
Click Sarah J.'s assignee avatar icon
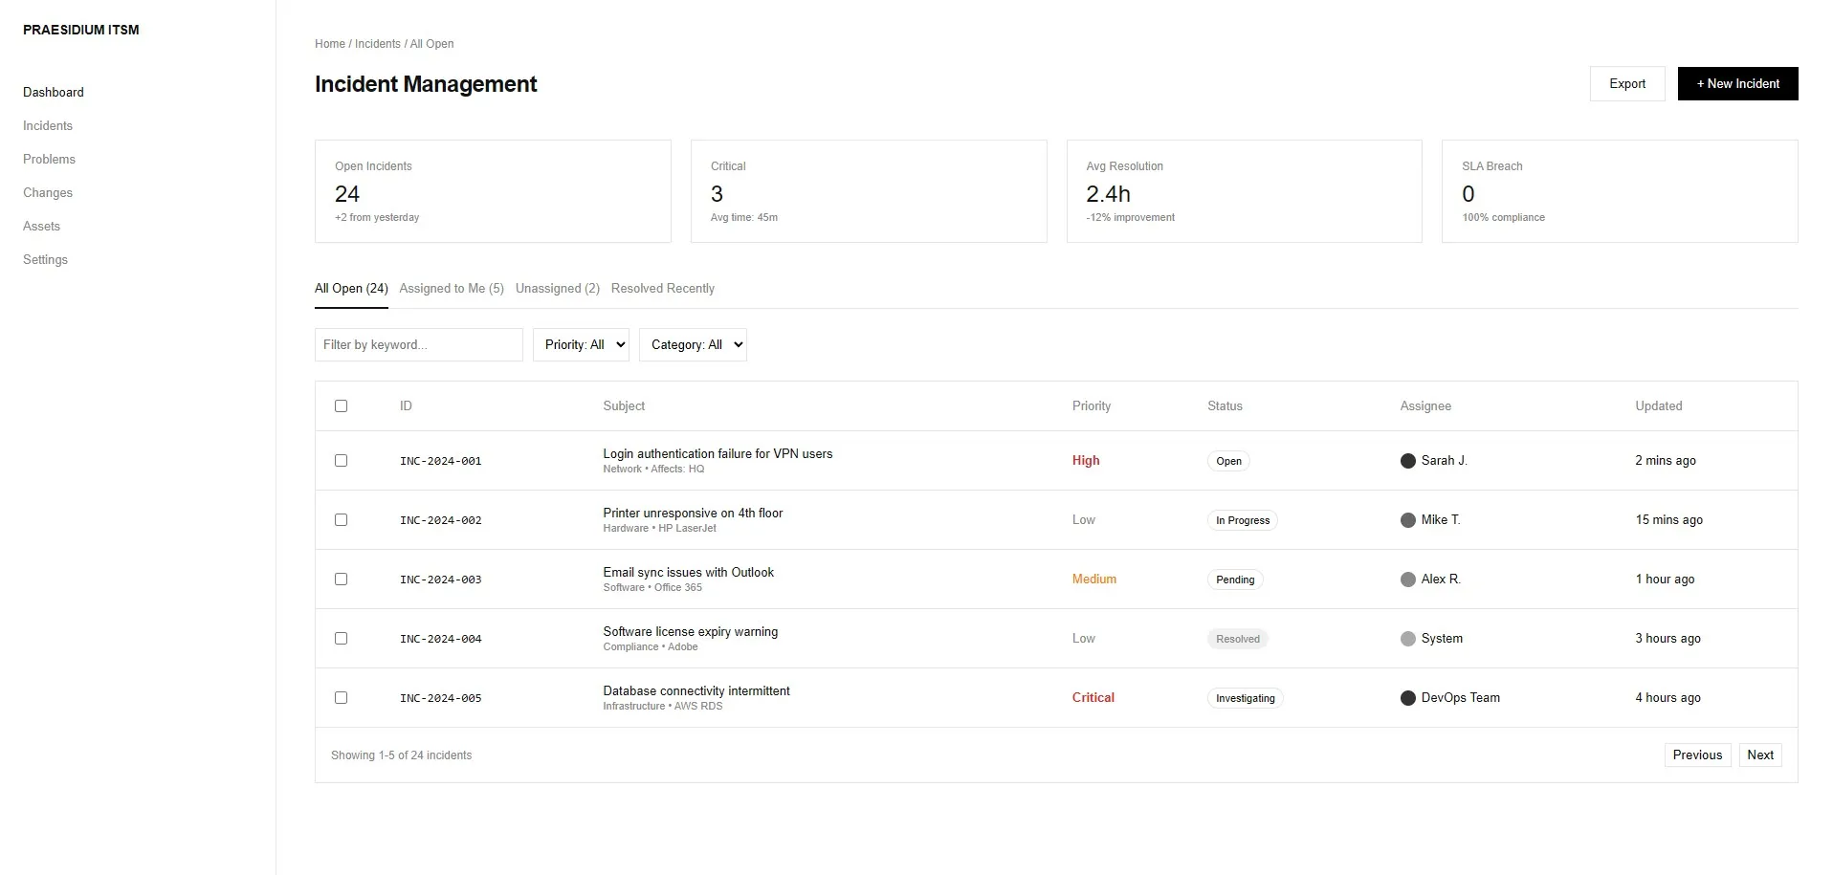click(1407, 460)
